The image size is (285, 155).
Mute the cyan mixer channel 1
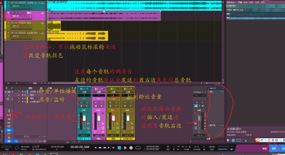coord(81,102)
